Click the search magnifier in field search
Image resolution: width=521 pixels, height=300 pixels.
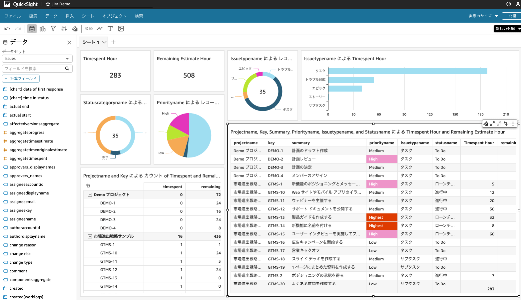pos(67,69)
